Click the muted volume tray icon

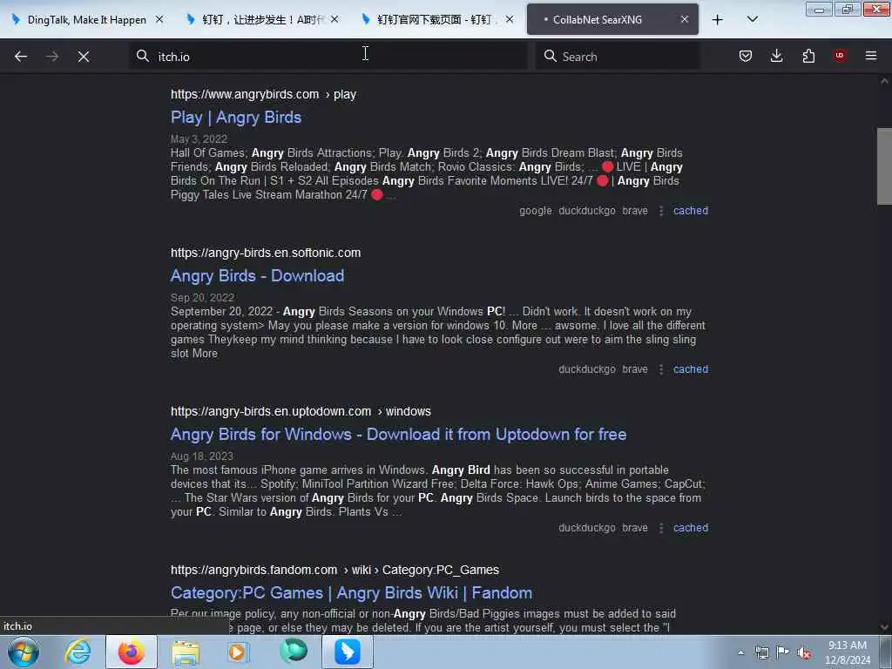point(804,652)
